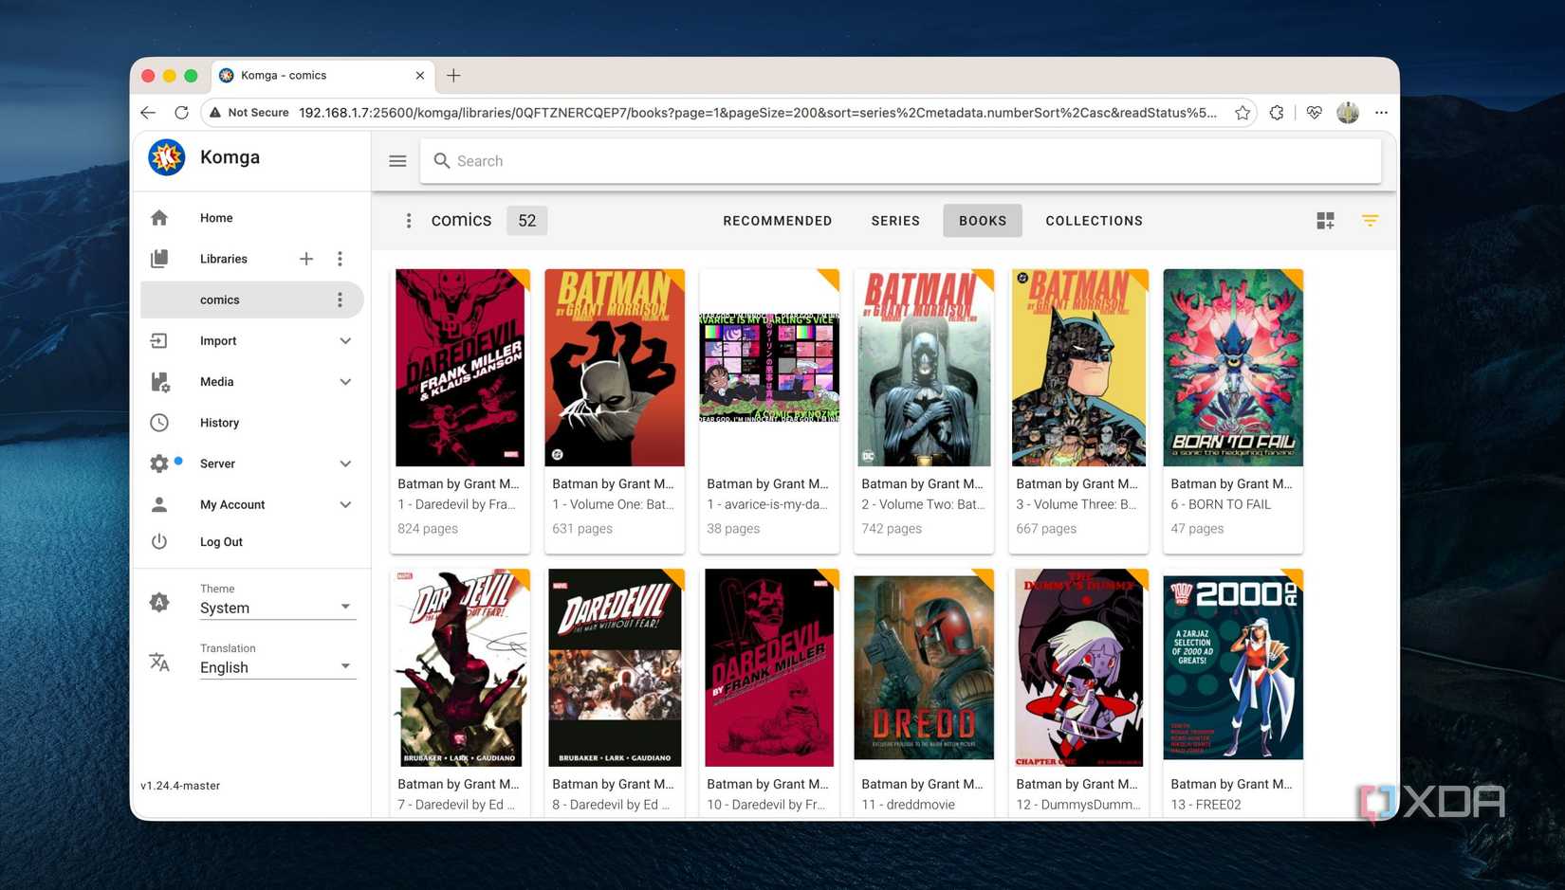
Task: Open browser extensions puzzle icon
Action: pyautogui.click(x=1277, y=113)
